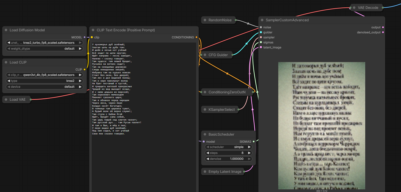Click the SIGMAS output slot on BasicScheduler
The width and height of the screenshot is (401, 192).
pos(253,141)
